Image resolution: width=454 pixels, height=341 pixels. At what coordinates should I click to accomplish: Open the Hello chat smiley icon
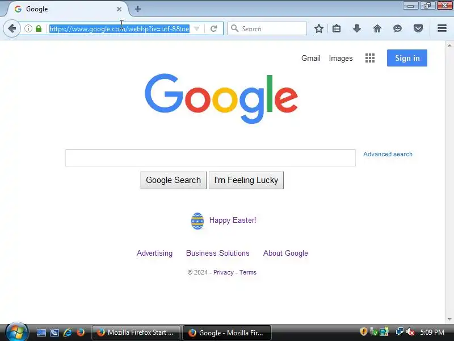tap(398, 28)
